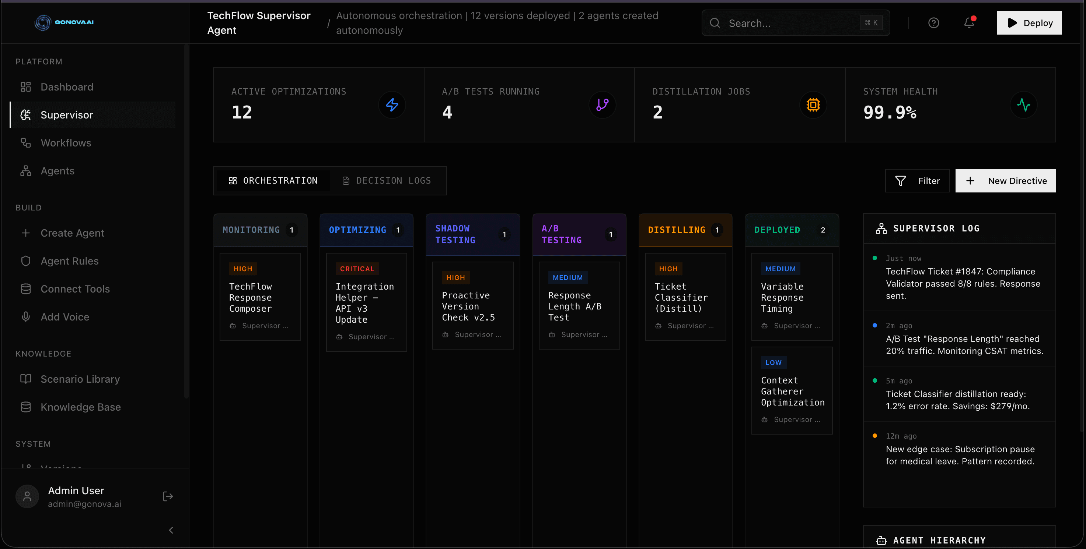Open the Filter options
Viewport: 1086px width, 549px height.
pos(917,181)
